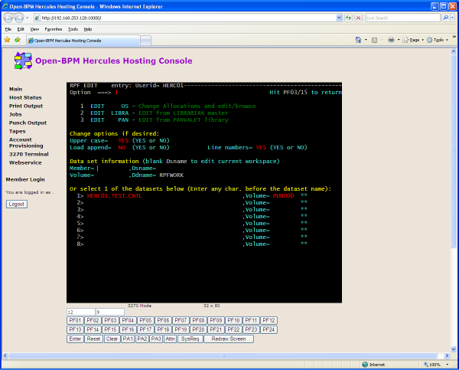Click the Refresh page icon
Image resolution: width=459 pixels, height=370 pixels.
point(348,18)
